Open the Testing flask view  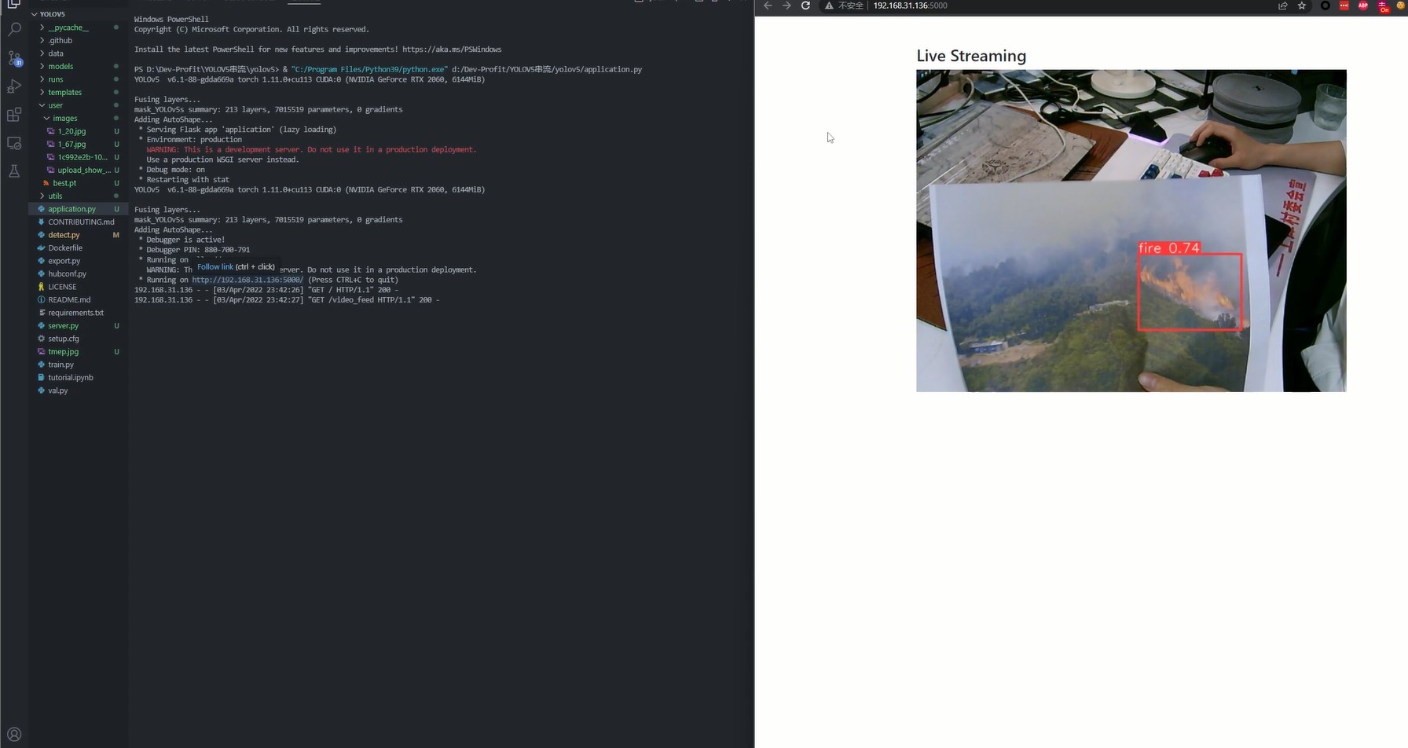[x=14, y=171]
